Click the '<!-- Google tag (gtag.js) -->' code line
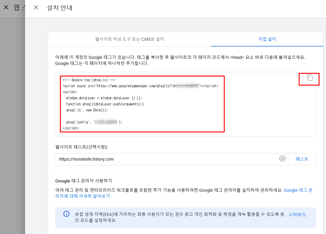 click(89, 80)
